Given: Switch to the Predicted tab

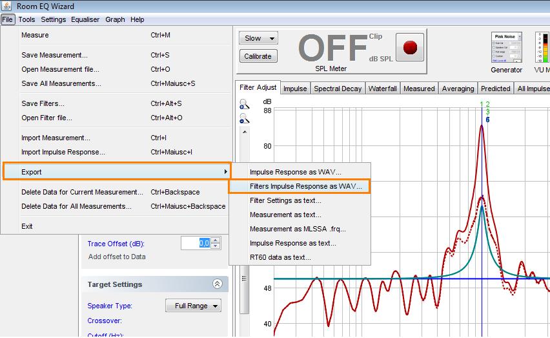Looking at the screenshot, I should tap(495, 89).
